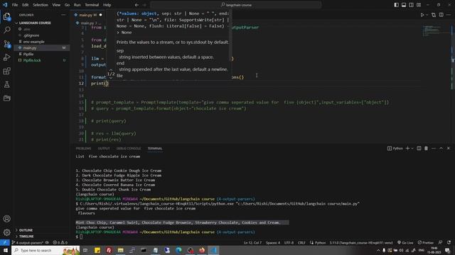Open the Help menu
Viewport: 455px width, 255px height.
coord(107,5)
